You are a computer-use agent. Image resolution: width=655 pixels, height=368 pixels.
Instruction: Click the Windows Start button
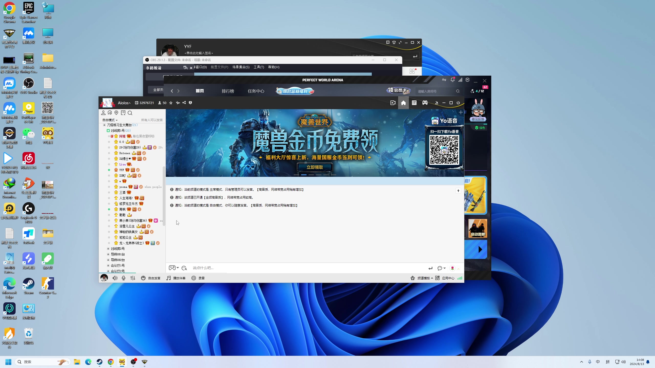pos(8,362)
